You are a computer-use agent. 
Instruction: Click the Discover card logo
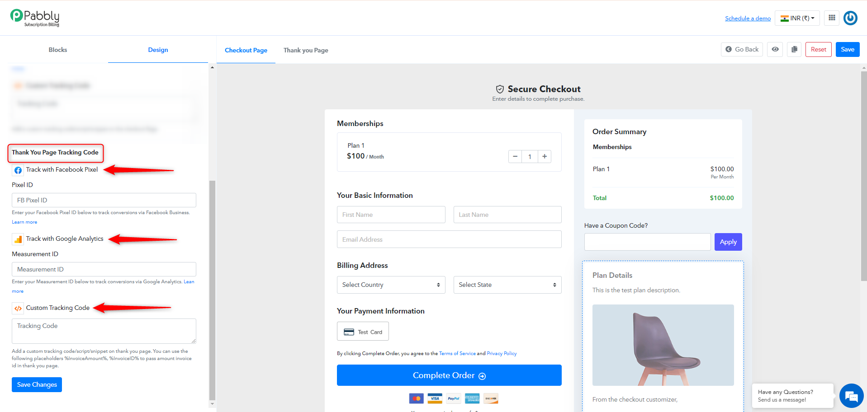pyautogui.click(x=491, y=398)
